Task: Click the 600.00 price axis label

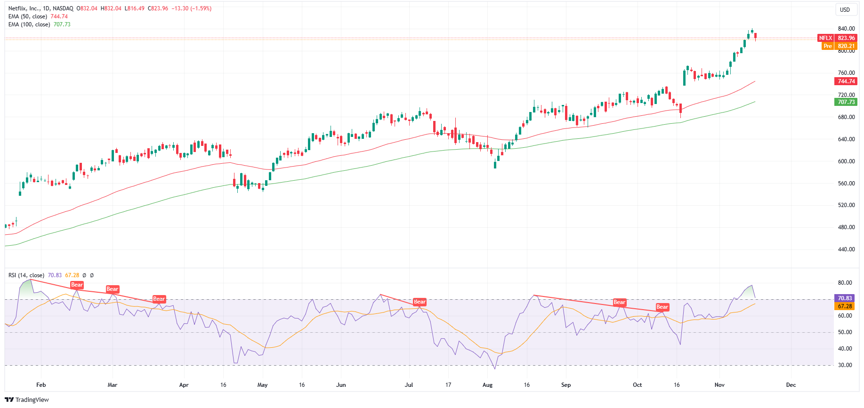Action: click(846, 161)
